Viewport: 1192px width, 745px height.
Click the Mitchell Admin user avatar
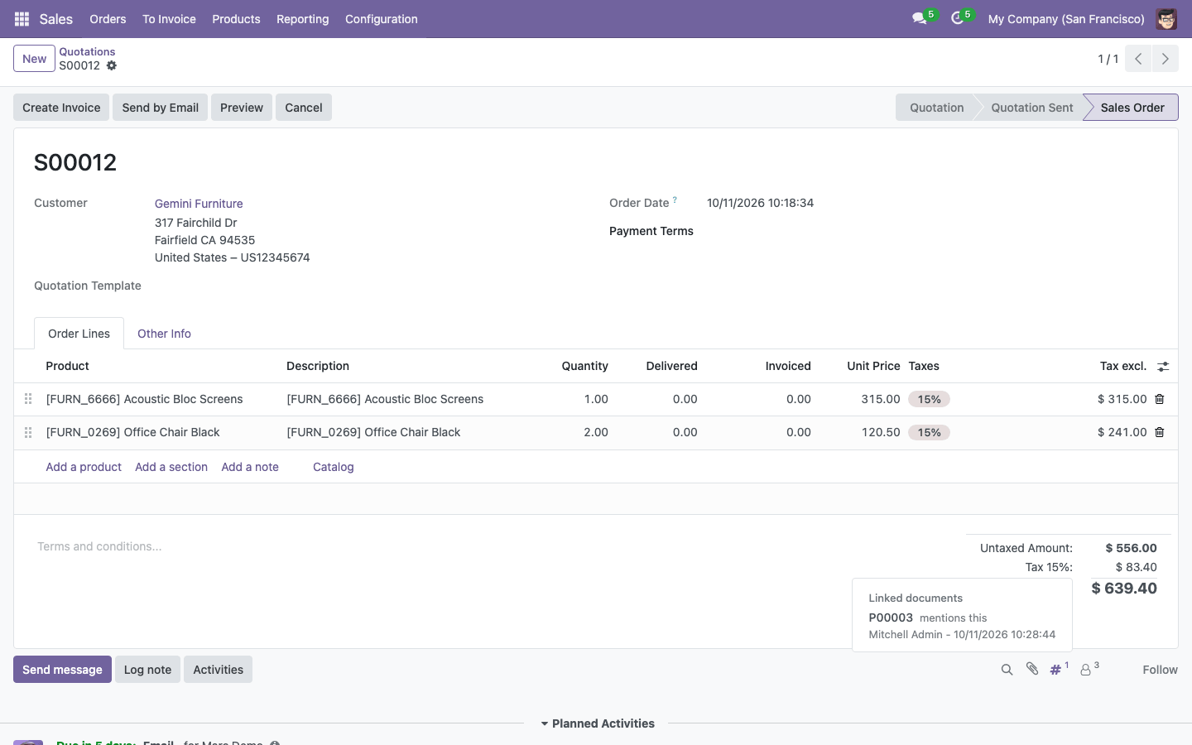click(x=1166, y=19)
